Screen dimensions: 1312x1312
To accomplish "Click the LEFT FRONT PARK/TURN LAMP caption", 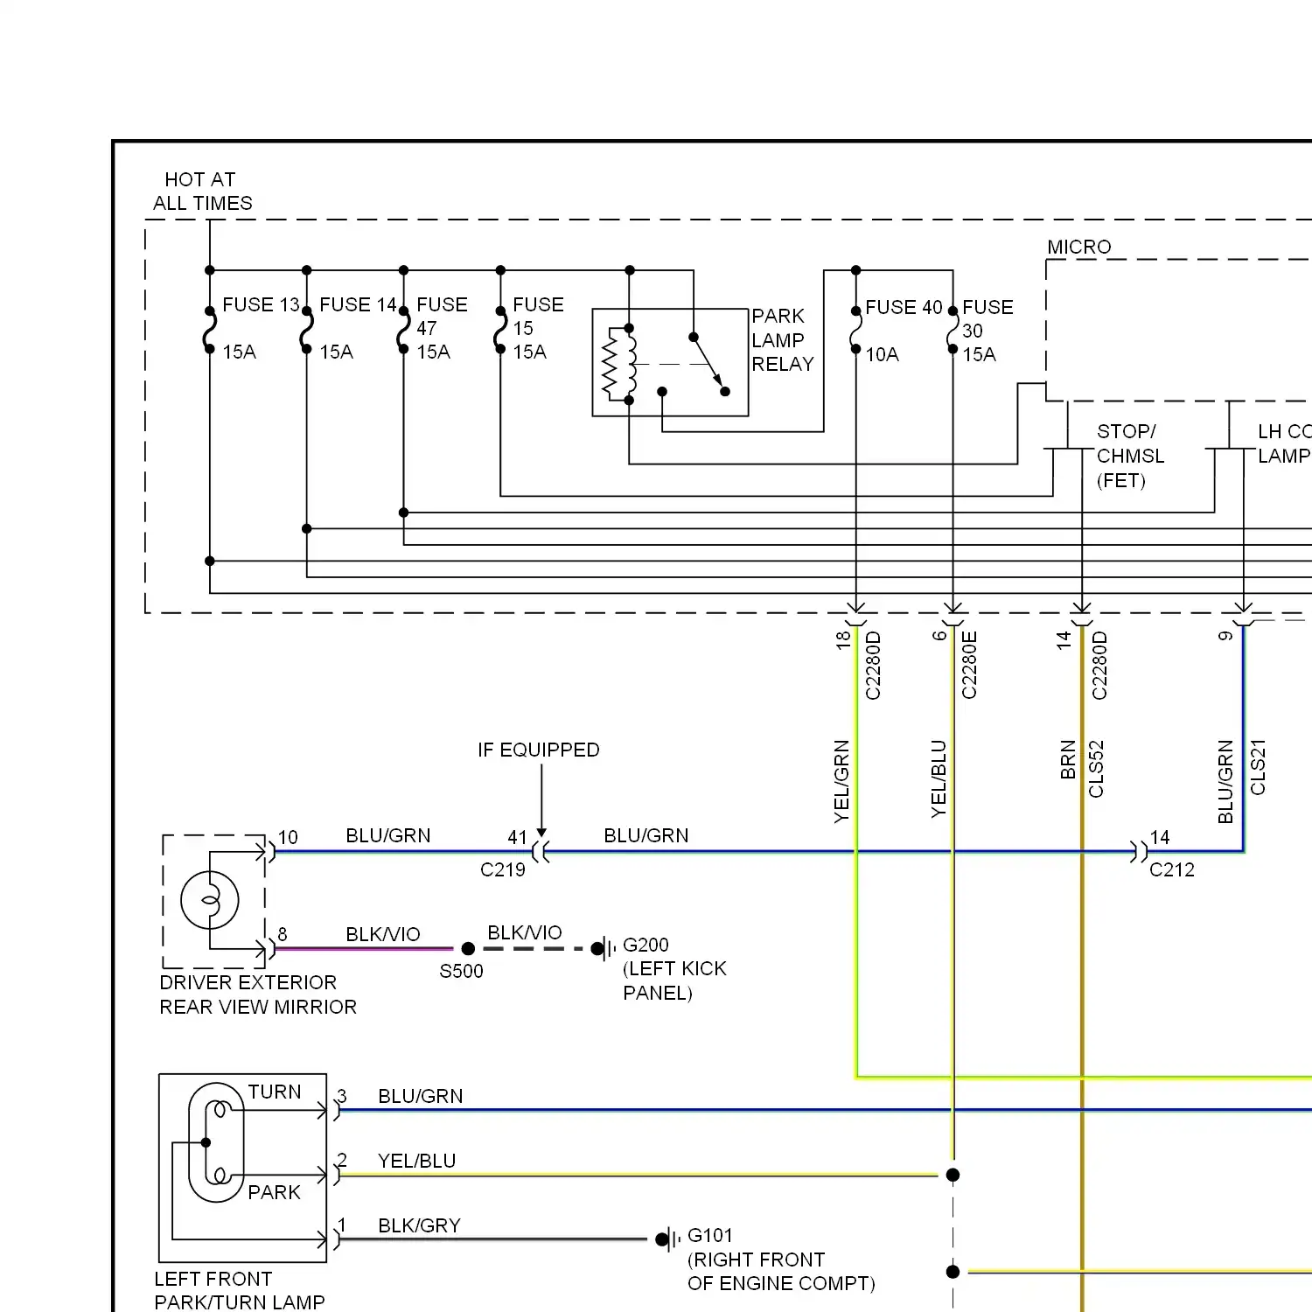I will click(240, 1290).
